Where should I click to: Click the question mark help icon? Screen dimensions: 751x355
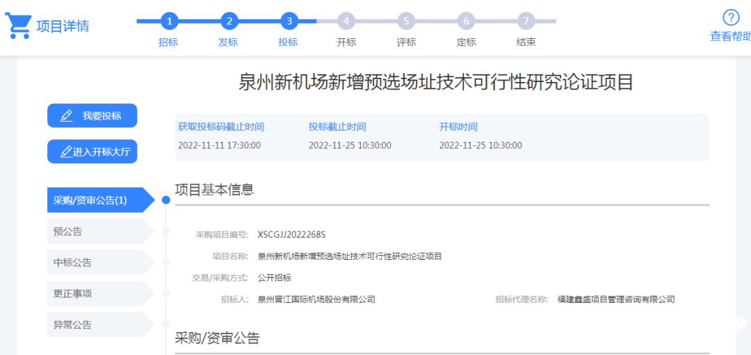point(731,17)
